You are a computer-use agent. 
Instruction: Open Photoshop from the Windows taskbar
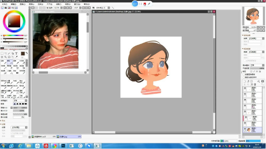[x=63, y=146]
